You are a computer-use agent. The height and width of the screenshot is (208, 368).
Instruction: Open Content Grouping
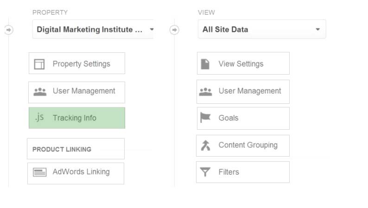[243, 145]
